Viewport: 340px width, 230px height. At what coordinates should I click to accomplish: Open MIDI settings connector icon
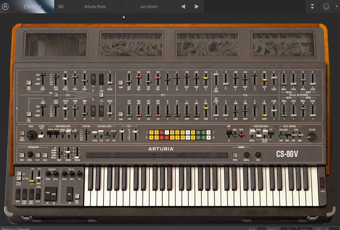[326, 7]
